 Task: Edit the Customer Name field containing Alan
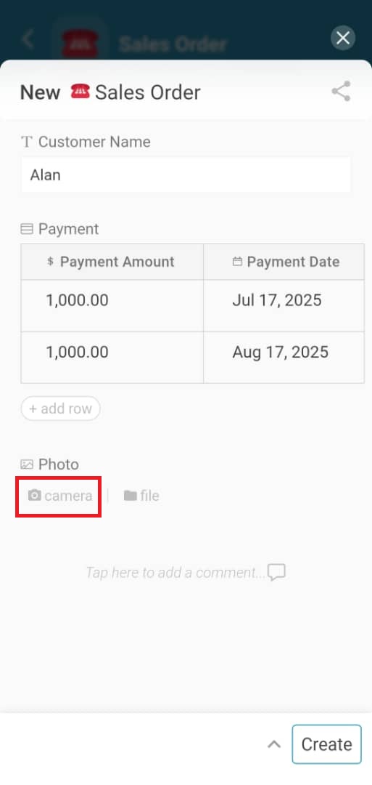point(186,175)
